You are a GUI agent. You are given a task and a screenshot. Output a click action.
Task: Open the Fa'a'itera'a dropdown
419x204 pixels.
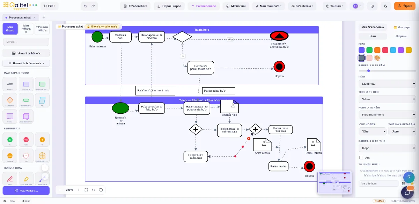[x=302, y=6]
